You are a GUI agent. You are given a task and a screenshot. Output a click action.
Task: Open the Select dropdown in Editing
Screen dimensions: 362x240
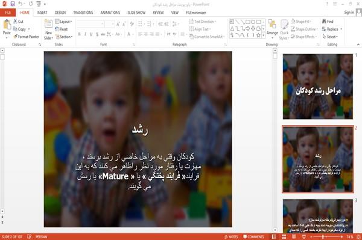coord(330,37)
